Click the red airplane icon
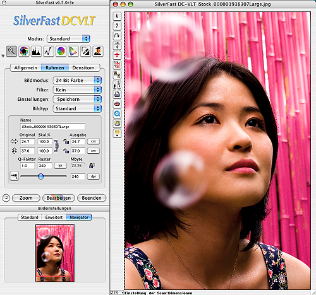The image size is (316, 295). 117,55
